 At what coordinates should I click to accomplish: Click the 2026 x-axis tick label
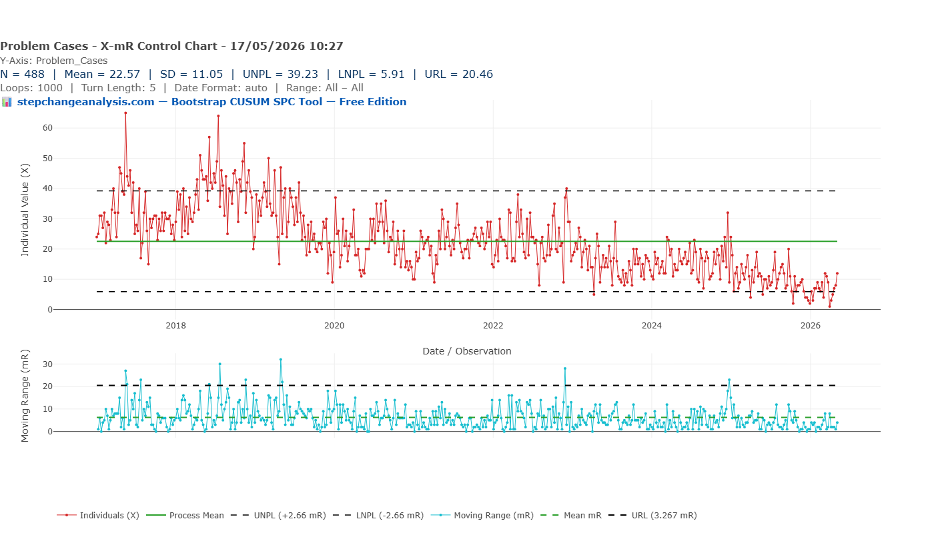coord(810,325)
